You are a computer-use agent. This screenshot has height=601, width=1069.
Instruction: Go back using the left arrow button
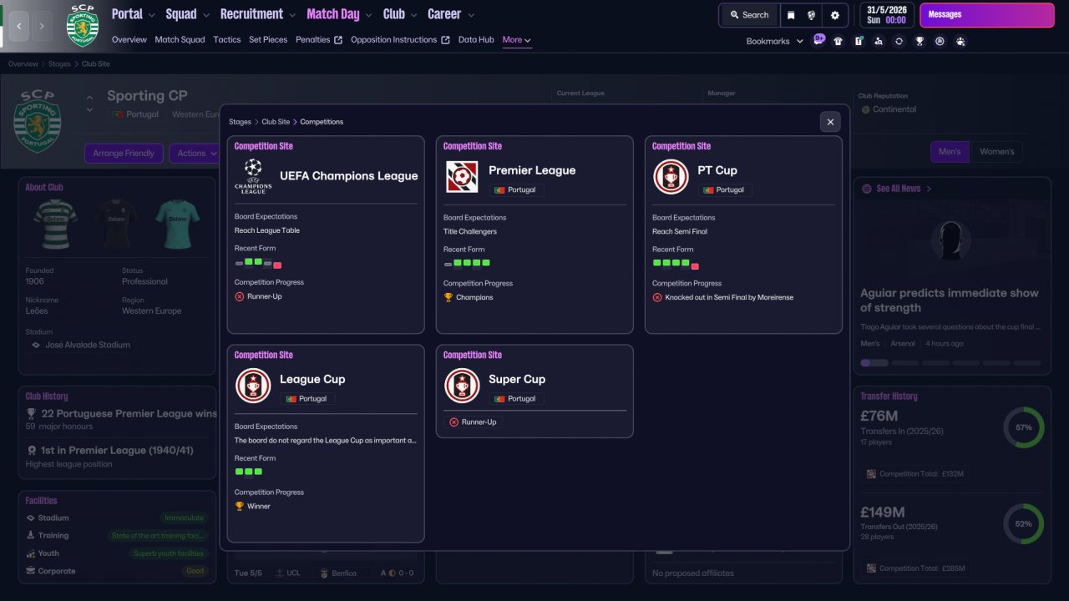click(x=19, y=26)
